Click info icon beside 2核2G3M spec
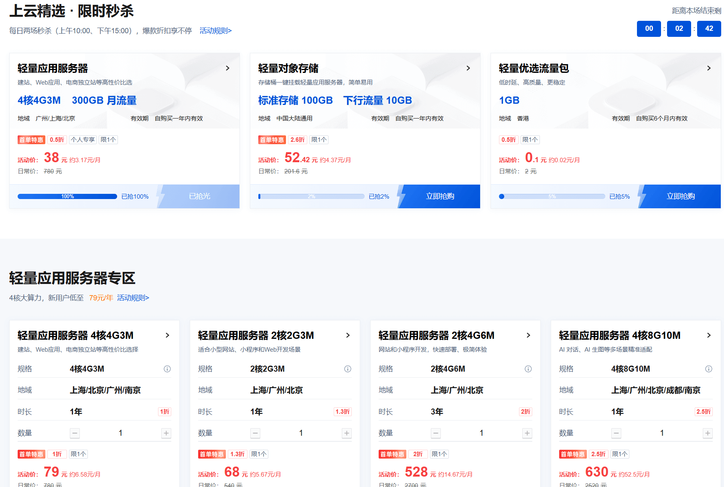This screenshot has width=724, height=487. pos(348,369)
